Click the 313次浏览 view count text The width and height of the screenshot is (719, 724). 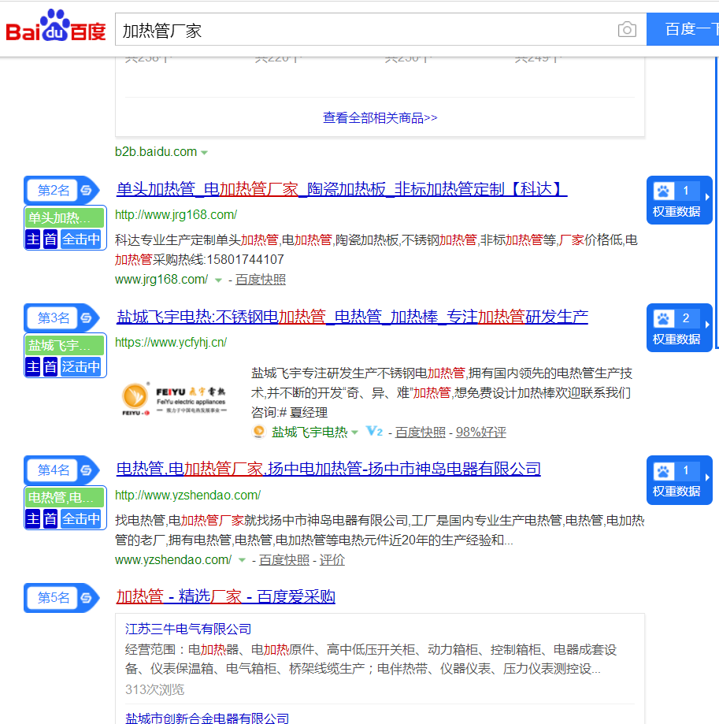[x=154, y=690]
